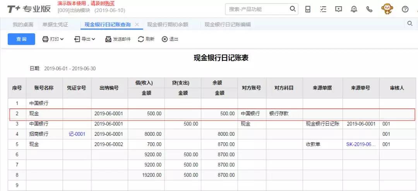Switch to the 单据生凭证 tab
Viewport: 418px width, 191px height.
(55, 25)
